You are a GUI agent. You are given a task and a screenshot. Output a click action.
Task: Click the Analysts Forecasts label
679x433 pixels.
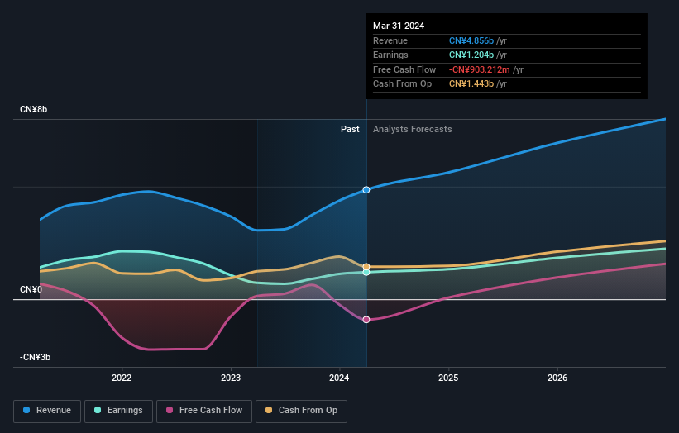click(412, 129)
